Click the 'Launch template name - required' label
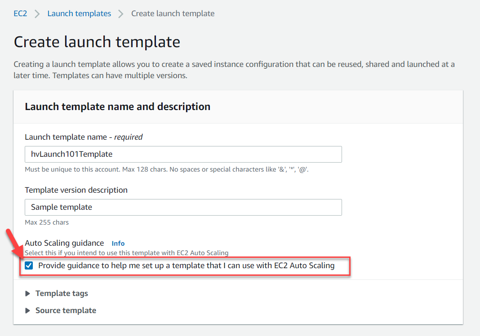Viewport: 480px width, 336px height. 84,137
